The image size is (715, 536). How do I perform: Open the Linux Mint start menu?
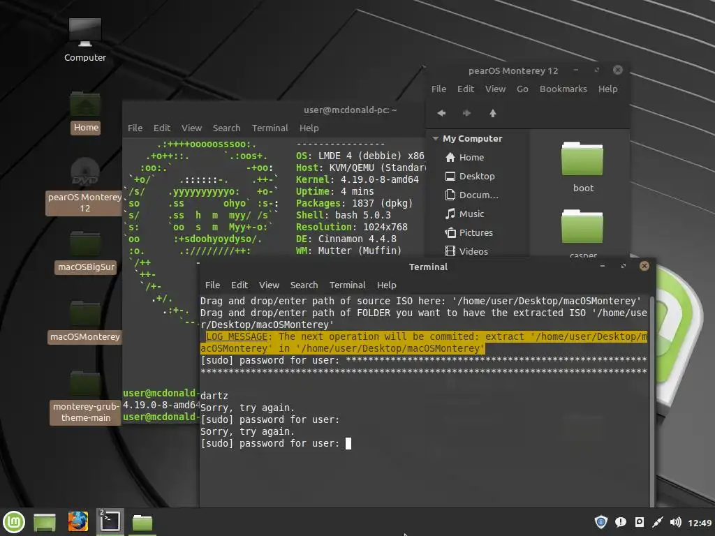coord(14,522)
